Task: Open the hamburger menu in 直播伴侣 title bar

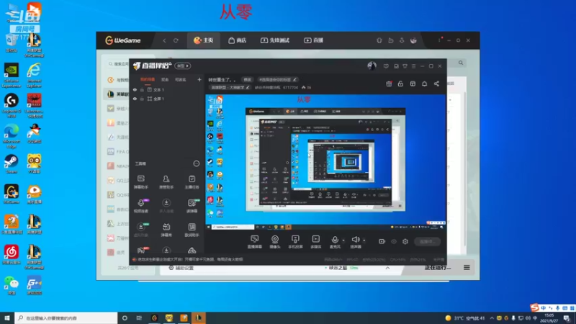Action: point(413,66)
